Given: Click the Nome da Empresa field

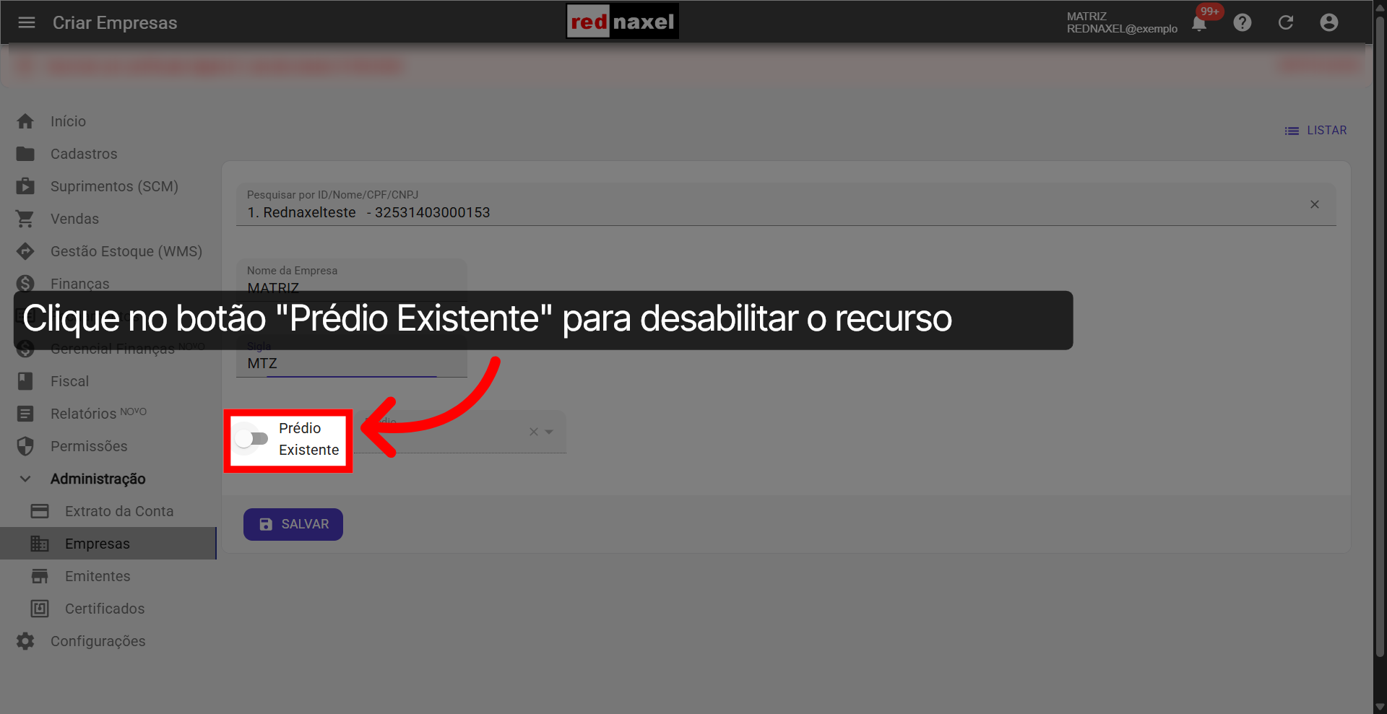Looking at the screenshot, I should click(352, 280).
